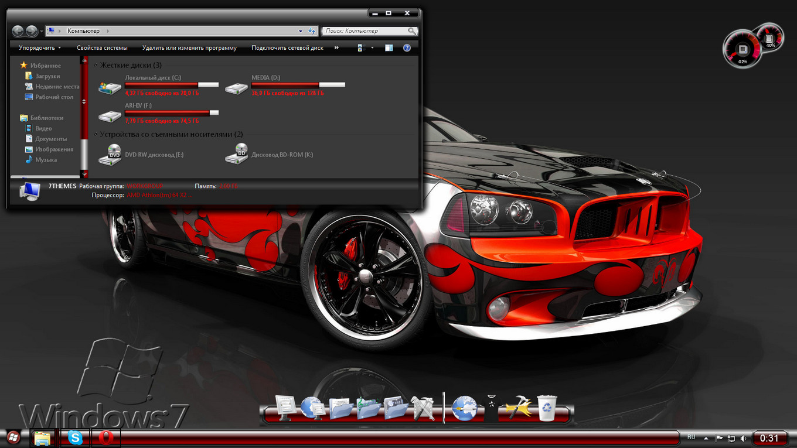Open Загрузки folder in sidebar
This screenshot has height=448, width=797.
tap(42, 76)
